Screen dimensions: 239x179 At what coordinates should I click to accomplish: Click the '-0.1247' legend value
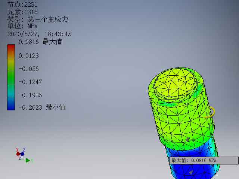click(x=30, y=82)
